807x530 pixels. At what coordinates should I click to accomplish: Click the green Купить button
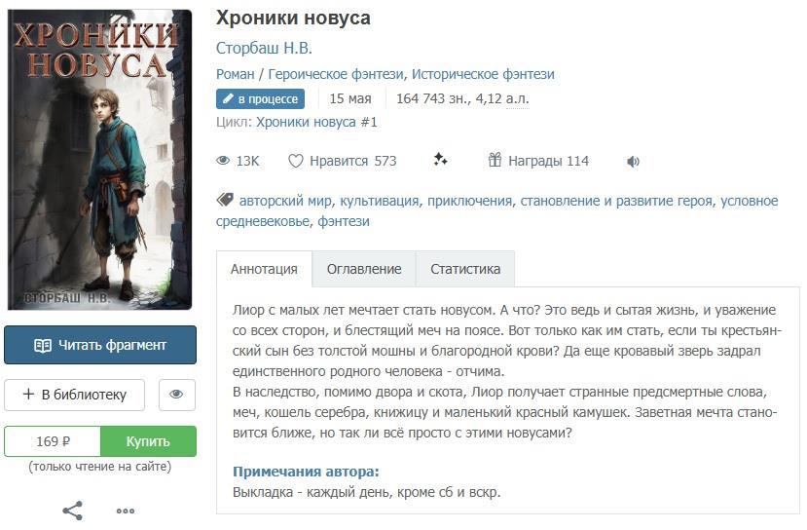[148, 441]
